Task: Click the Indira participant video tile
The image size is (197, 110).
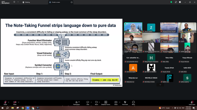Action: pyautogui.click(x=187, y=38)
